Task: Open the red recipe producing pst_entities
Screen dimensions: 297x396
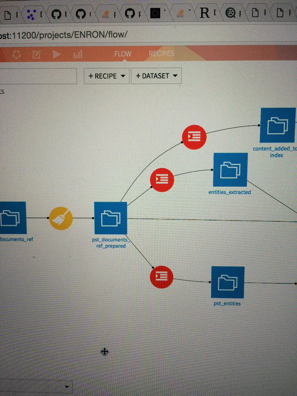Action: (x=161, y=277)
